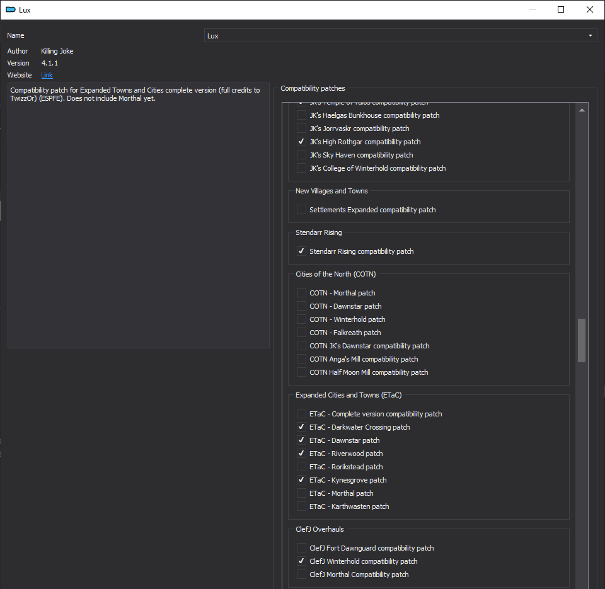The width and height of the screenshot is (605, 589).
Task: Open the Website Link
Action: click(x=47, y=75)
